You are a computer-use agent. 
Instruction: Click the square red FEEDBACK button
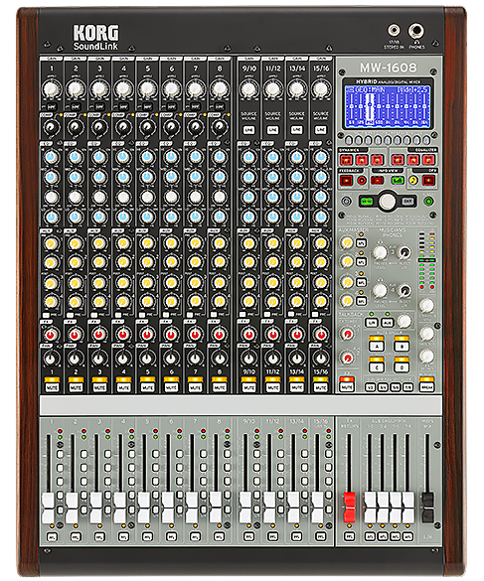347,181
